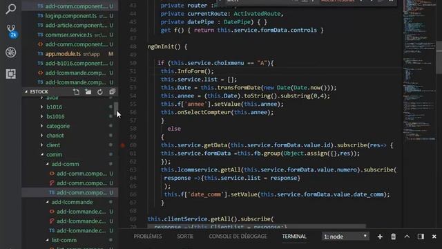This screenshot has height=249, width=442.
Task: Open add-lcommande HTML file in open editors
Action: coord(70,73)
